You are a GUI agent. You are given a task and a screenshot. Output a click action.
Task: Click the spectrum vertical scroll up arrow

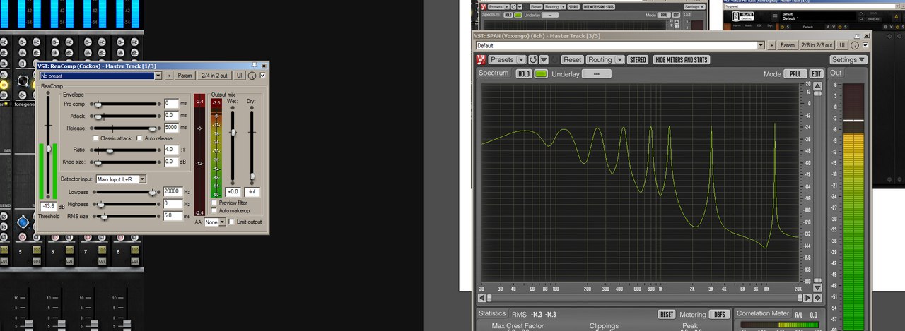(x=818, y=85)
